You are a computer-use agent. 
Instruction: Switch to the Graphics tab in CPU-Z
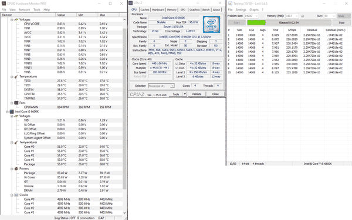coord(194,9)
